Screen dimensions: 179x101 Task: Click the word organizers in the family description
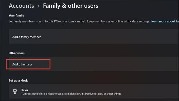click(68, 21)
